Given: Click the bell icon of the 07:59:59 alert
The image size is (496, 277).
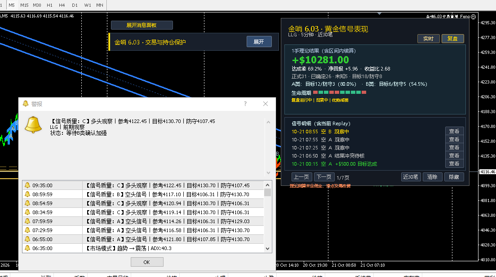Looking at the screenshot, I should click(x=27, y=221).
